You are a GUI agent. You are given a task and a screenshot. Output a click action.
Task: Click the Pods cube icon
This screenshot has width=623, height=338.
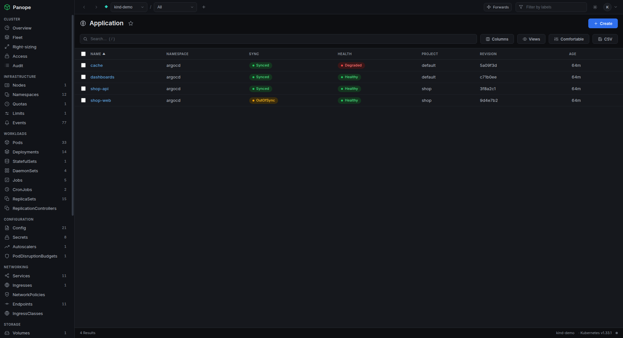pos(7,142)
